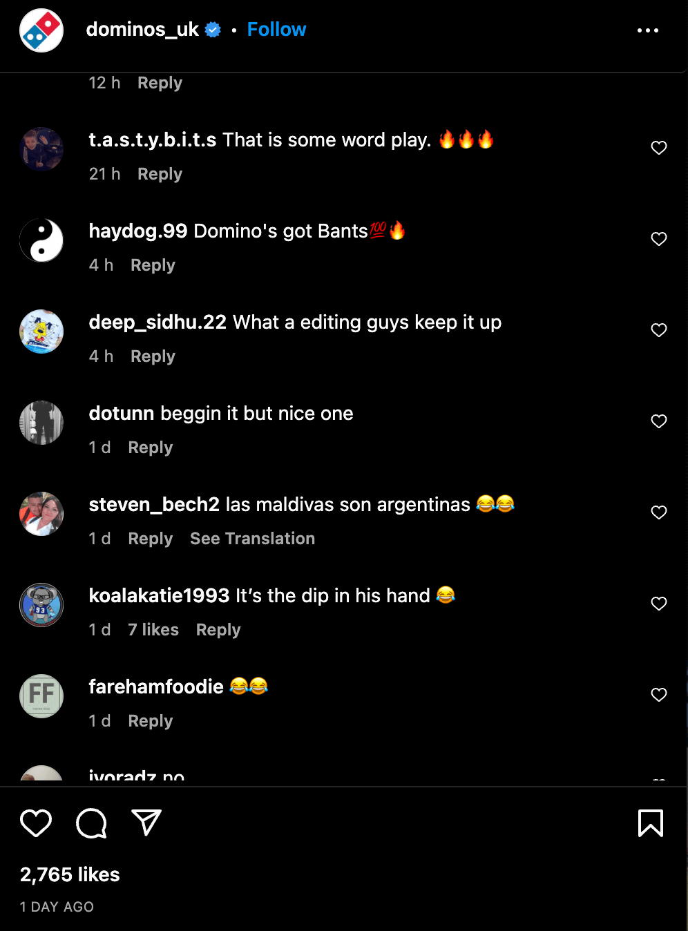The width and height of the screenshot is (688, 931).
Task: Like koalakatie1993's comment using its heart
Action: pos(658,604)
